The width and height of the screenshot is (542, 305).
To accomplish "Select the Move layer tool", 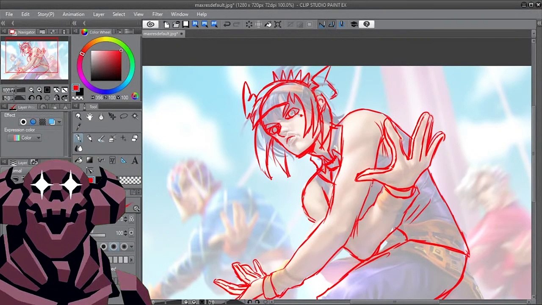I will click(112, 116).
